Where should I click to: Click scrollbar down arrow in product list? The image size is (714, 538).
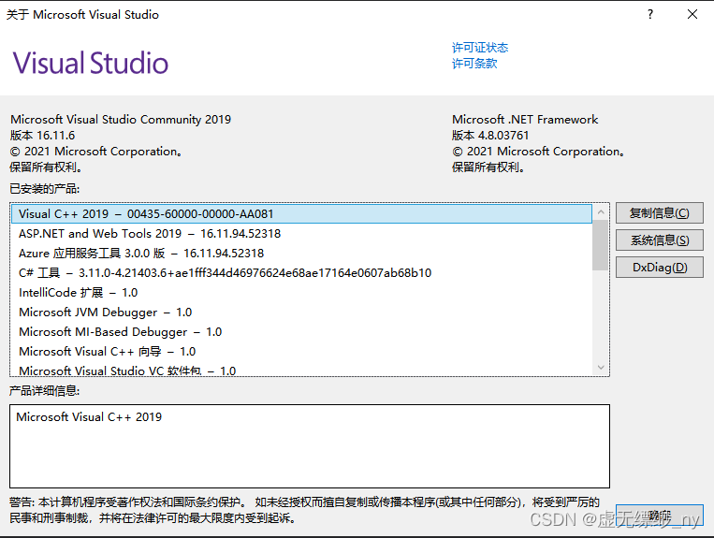pos(601,368)
